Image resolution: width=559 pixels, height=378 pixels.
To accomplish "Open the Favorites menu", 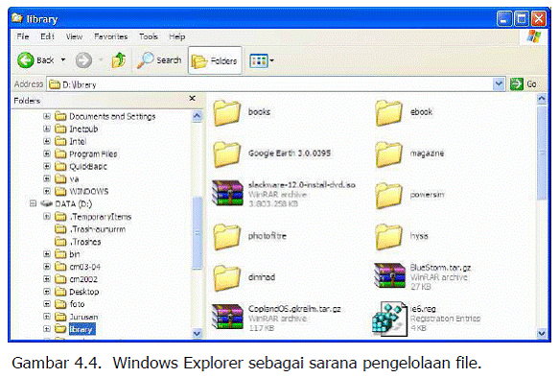I will click(111, 36).
